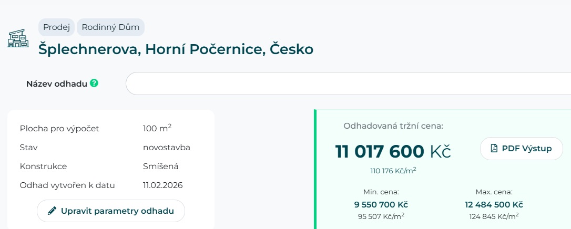This screenshot has height=229, width=571.
Task: Click the 12 484 500 Kč maximum price
Action: tap(494, 204)
